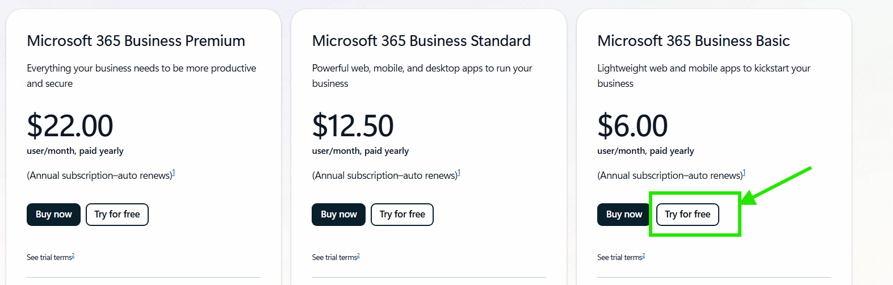The image size is (893, 285).
Task: Open footnote 1 beside Premium annual subscription
Action: pos(174,173)
